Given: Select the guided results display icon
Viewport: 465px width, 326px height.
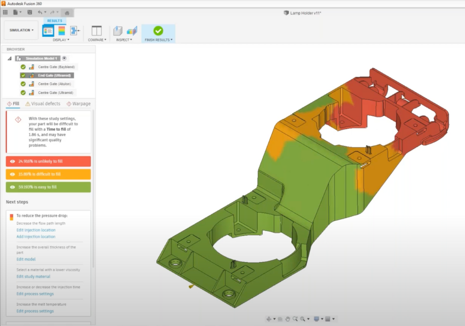Looking at the screenshot, I should pyautogui.click(x=48, y=31).
